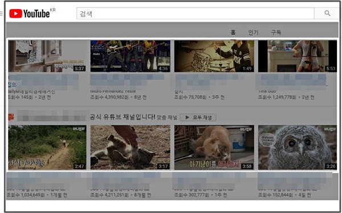Open the baby owl video thumbnail 3:26
Image resolution: width=342 pixels, height=213 pixels.
[298, 148]
